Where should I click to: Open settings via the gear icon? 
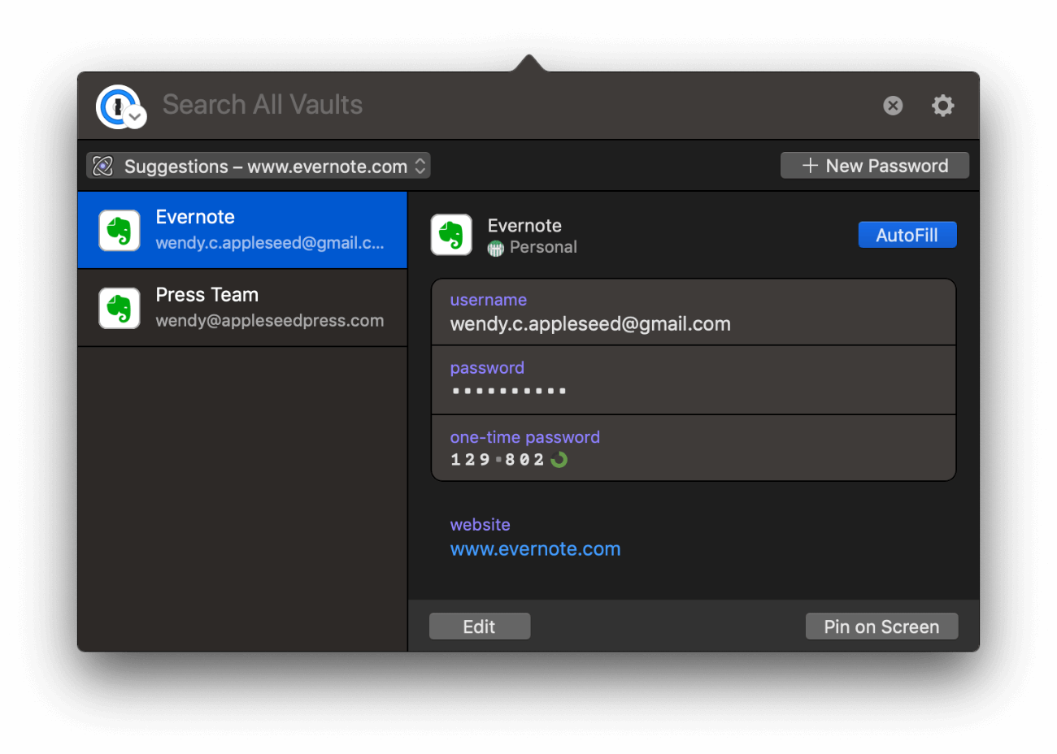942,105
